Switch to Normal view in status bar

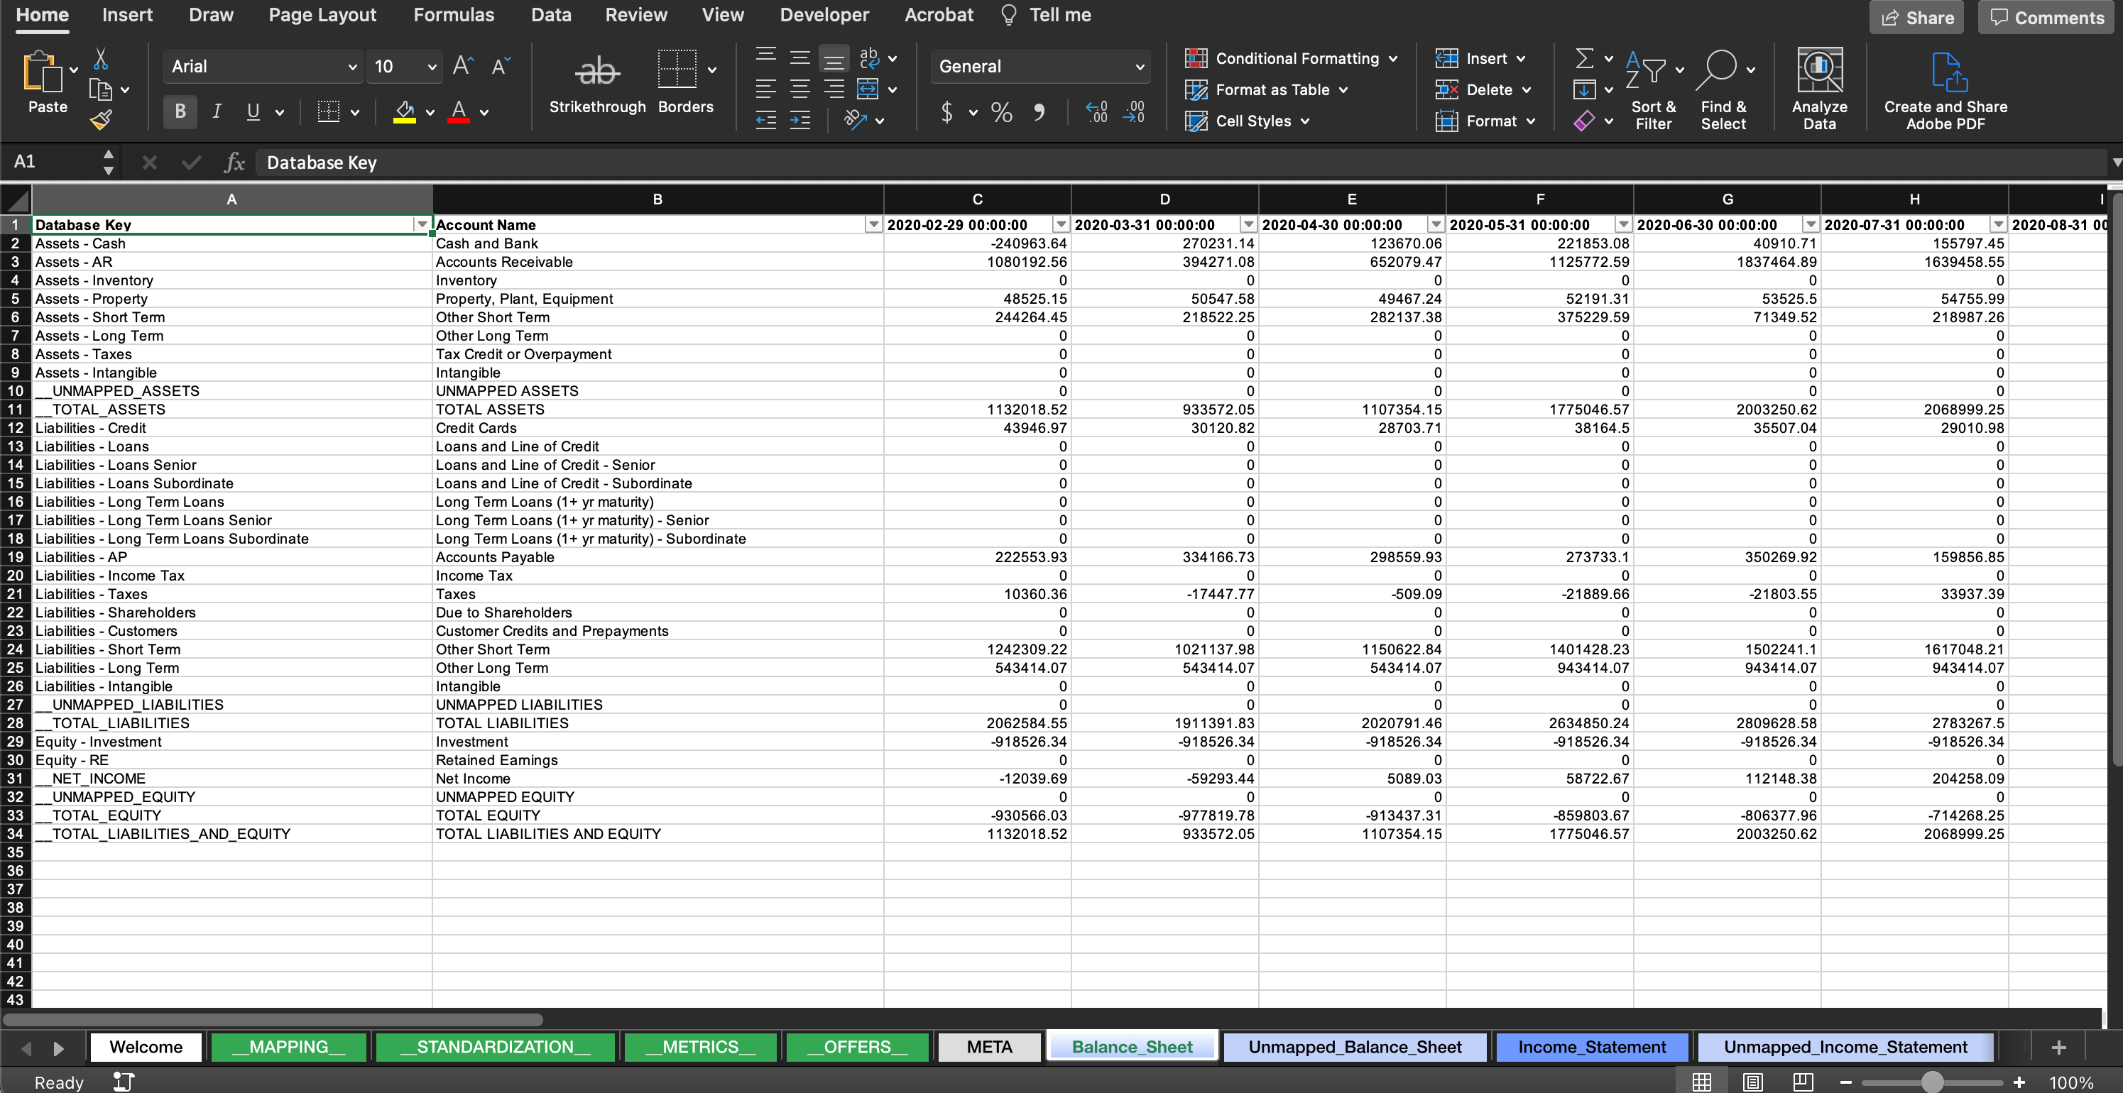point(1702,1082)
